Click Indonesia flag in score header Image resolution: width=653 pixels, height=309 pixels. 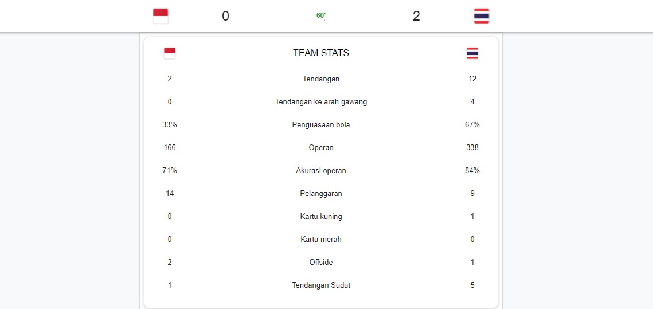click(x=161, y=16)
